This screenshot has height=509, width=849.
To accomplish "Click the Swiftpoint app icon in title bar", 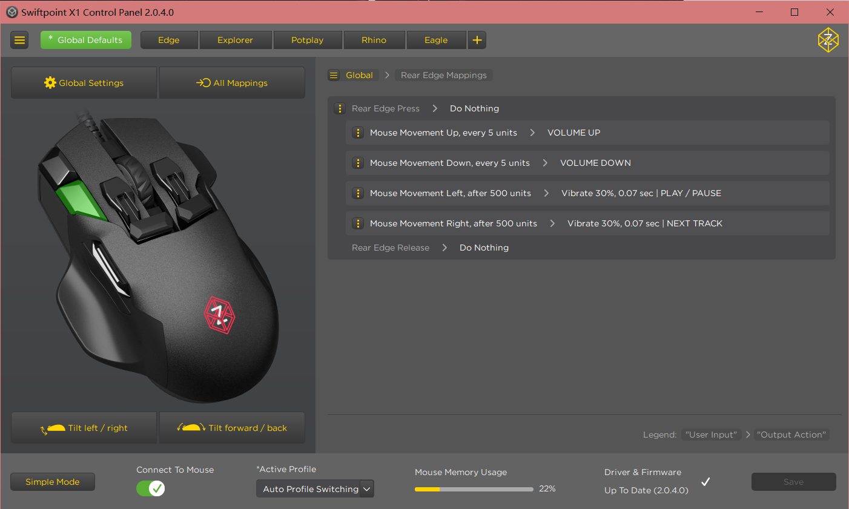I will (x=12, y=12).
